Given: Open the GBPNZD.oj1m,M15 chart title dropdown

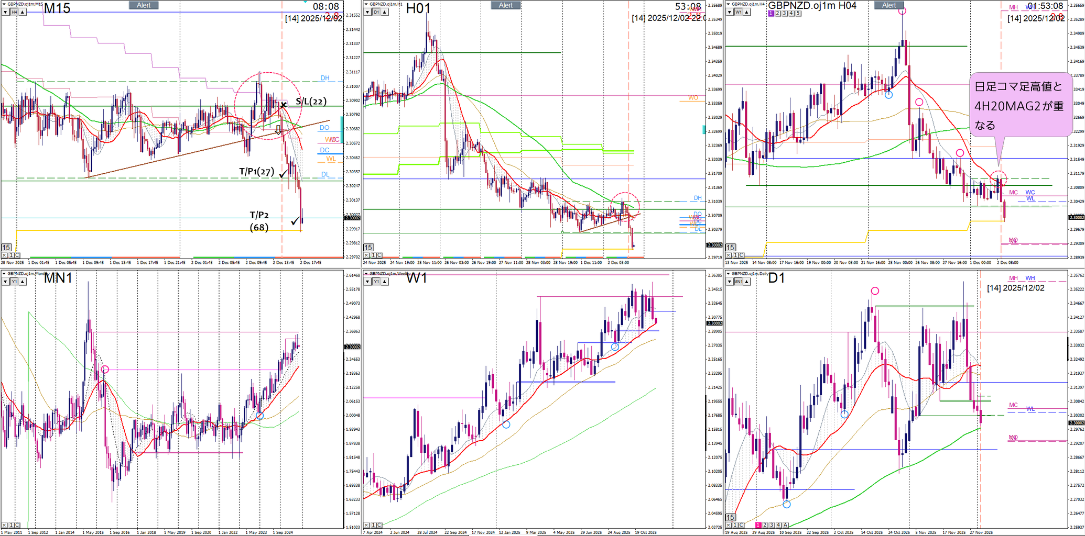Looking at the screenshot, I should tap(4, 4).
